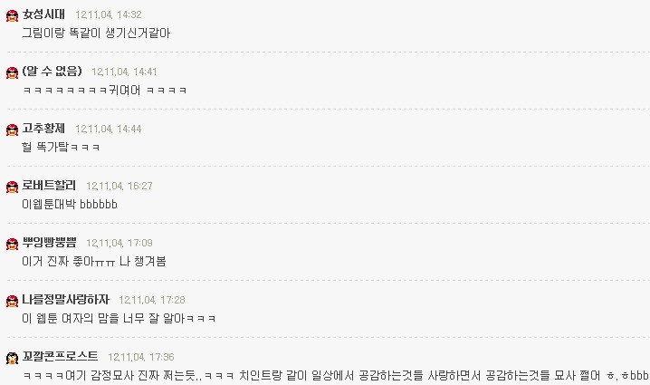This screenshot has height=385, width=650.
Task: Select the 뿌잉빵뿡쁨 nickname
Action: point(49,242)
